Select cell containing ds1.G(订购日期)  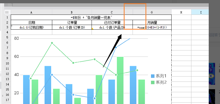pos(31,27)
